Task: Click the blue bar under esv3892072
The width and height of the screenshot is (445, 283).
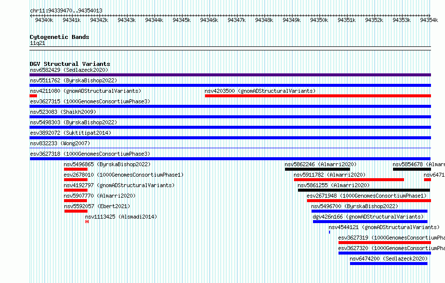Action: (x=230, y=138)
